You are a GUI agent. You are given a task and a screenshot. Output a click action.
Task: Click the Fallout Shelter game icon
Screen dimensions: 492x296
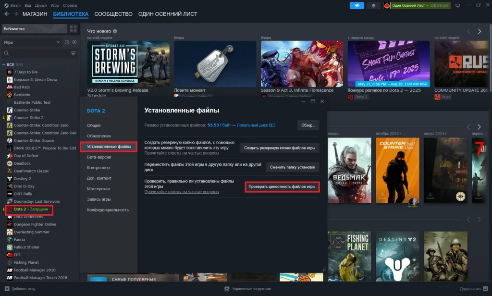pyautogui.click(x=10, y=247)
